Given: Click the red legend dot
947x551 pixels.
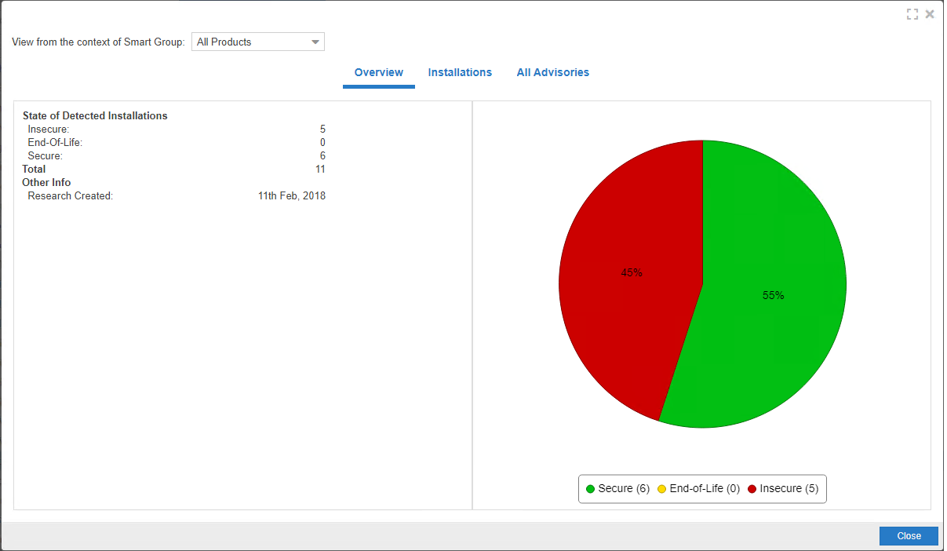Looking at the screenshot, I should [x=752, y=489].
